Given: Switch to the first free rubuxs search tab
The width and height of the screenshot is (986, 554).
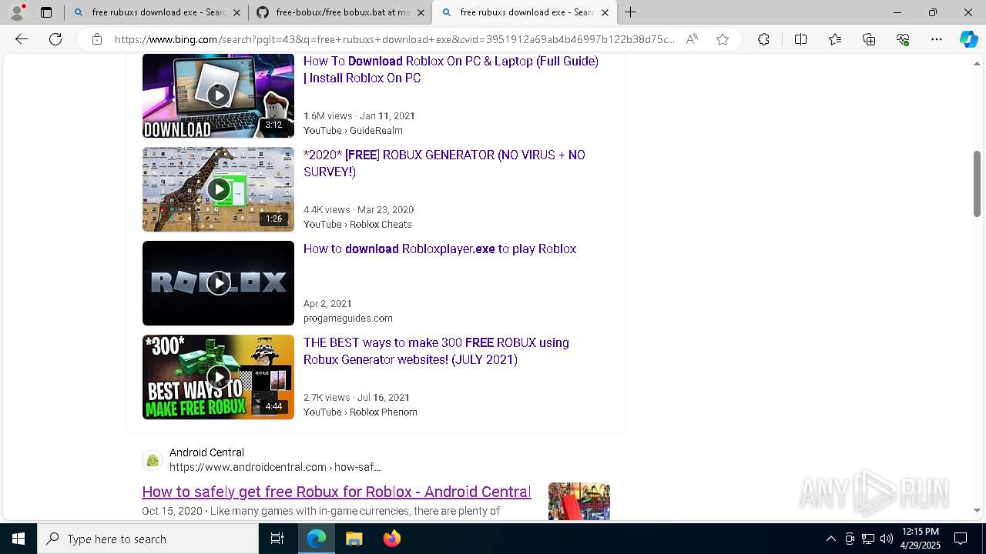Looking at the screenshot, I should point(156,12).
